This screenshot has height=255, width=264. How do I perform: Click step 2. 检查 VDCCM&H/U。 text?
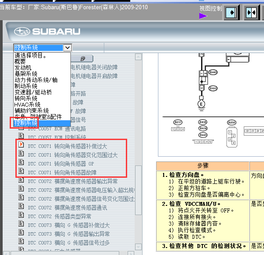coord(191,204)
